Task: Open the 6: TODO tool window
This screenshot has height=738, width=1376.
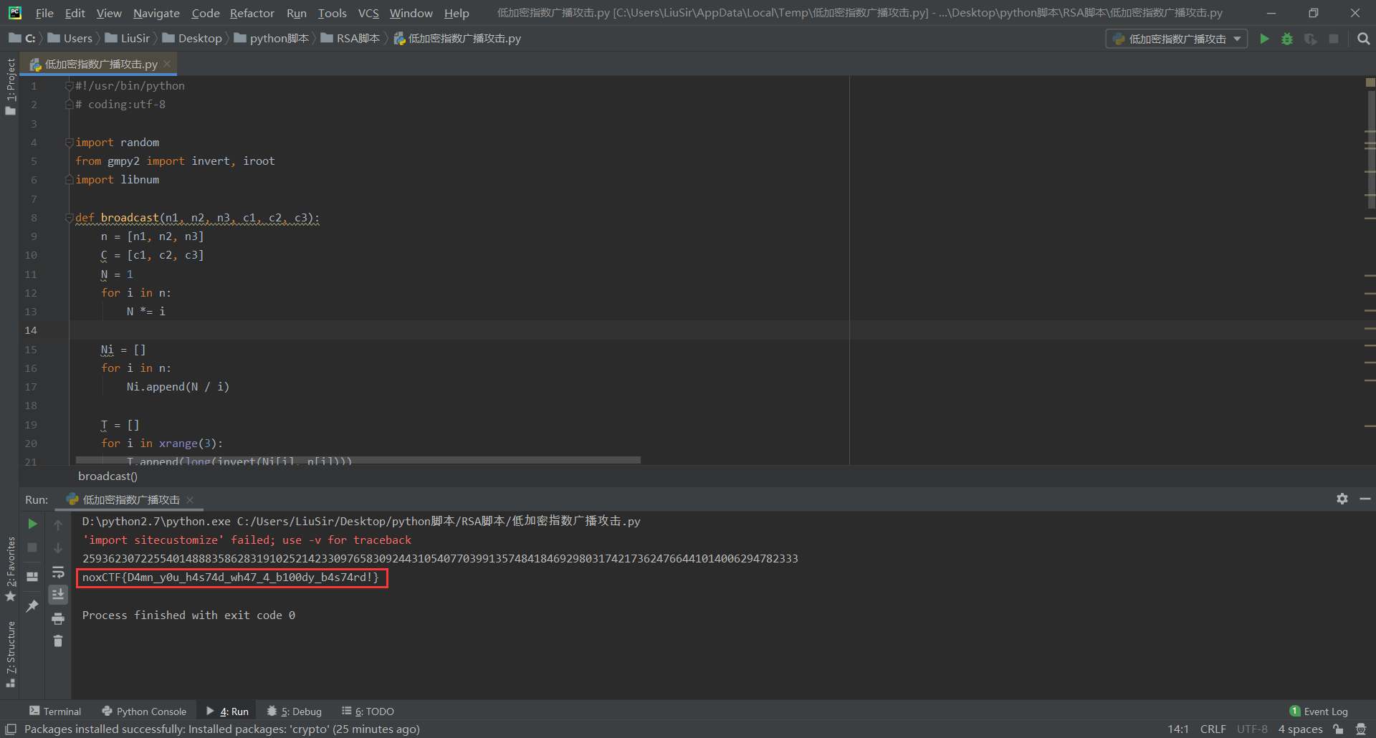Action: 368,711
